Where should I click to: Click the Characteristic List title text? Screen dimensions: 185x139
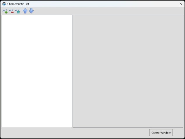click(18, 4)
